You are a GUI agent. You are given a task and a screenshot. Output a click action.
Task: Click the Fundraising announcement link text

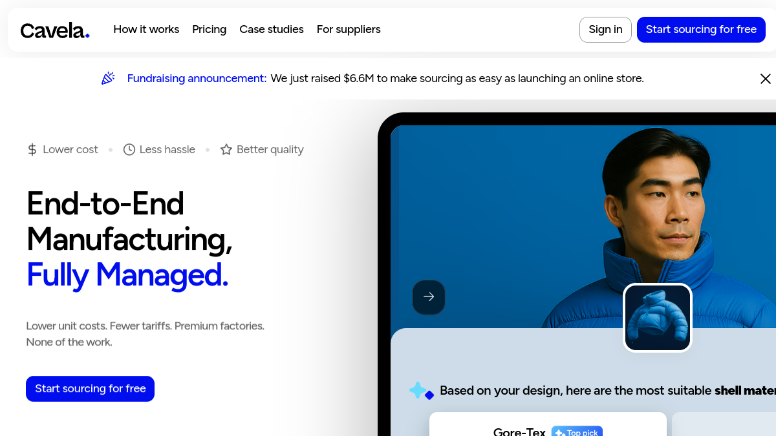pos(197,79)
